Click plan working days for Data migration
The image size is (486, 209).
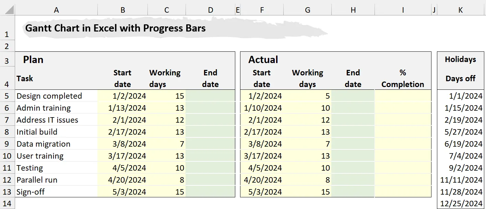167,144
